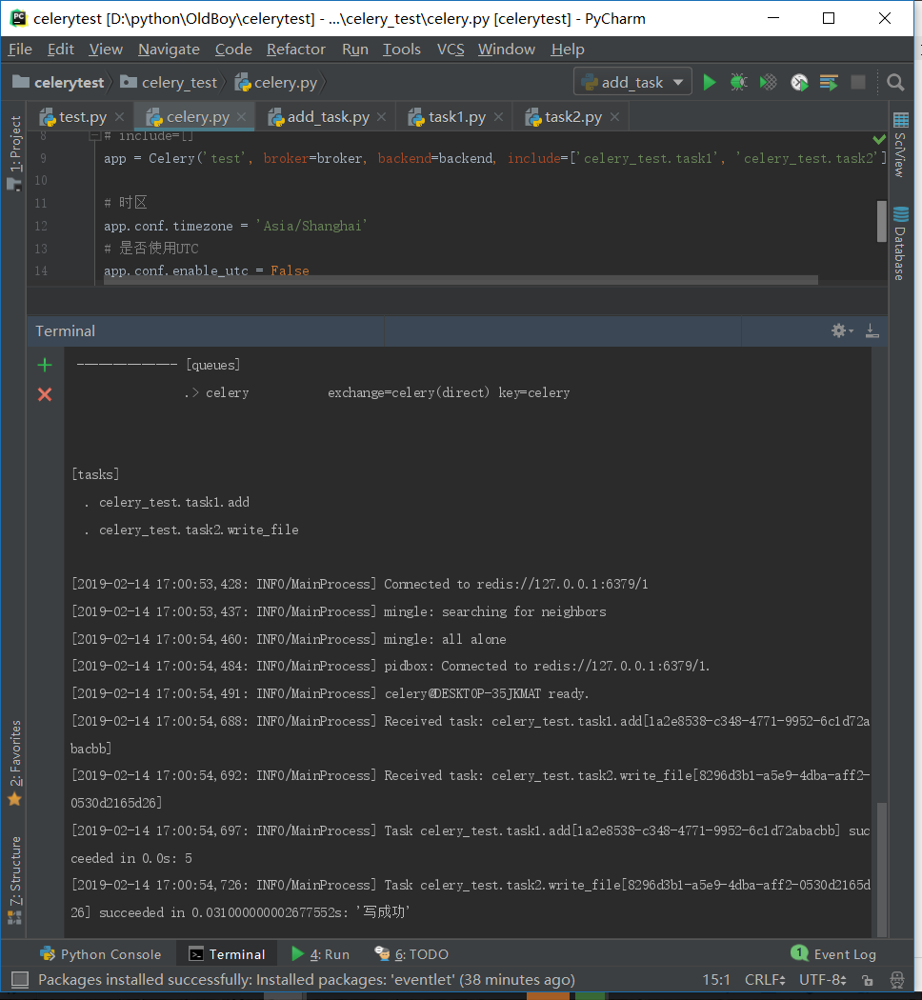Open the 4: Run tool window
Screen dimensions: 922x1000
point(321,954)
